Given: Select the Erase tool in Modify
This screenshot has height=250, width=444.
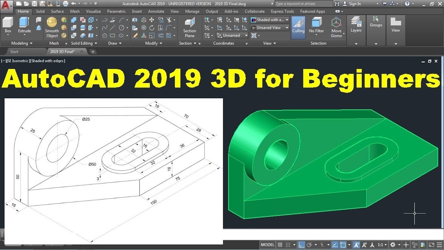Looking at the screenshot, I should [x=135, y=35].
